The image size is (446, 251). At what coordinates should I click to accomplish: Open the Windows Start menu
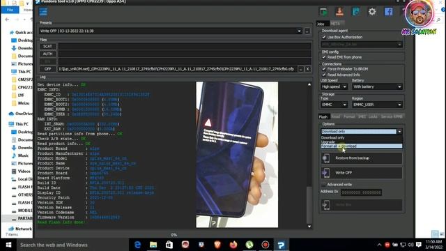(8, 245)
